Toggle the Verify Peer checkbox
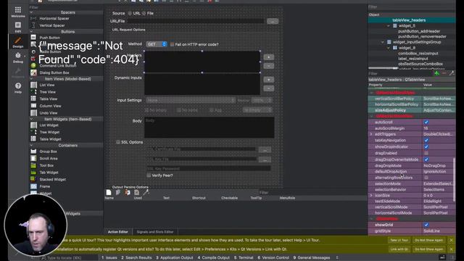 coord(149,175)
